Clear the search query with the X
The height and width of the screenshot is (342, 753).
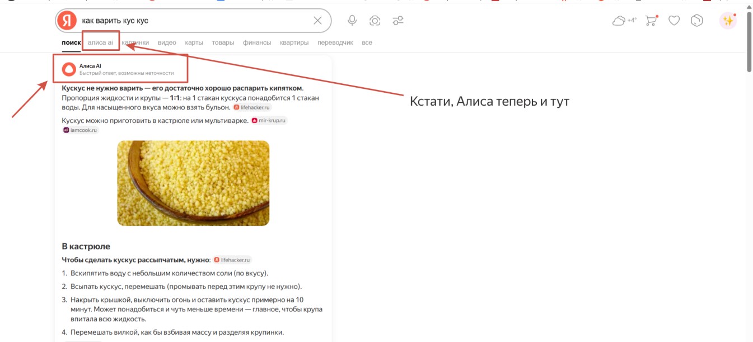pyautogui.click(x=317, y=20)
